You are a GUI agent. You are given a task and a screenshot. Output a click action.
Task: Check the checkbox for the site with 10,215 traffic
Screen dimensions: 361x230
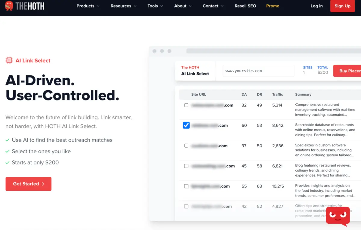(186, 186)
